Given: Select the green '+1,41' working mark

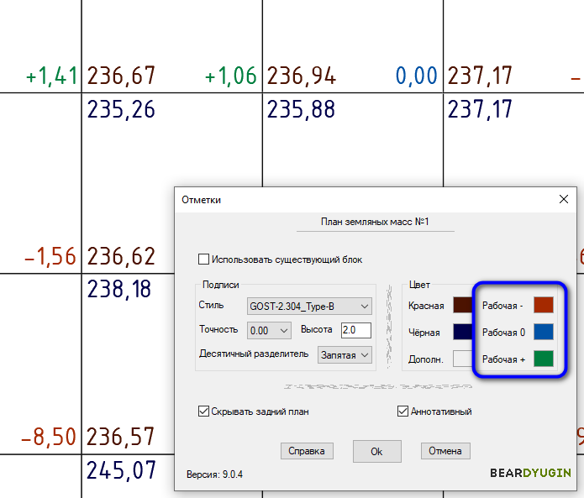Looking at the screenshot, I should tap(51, 77).
